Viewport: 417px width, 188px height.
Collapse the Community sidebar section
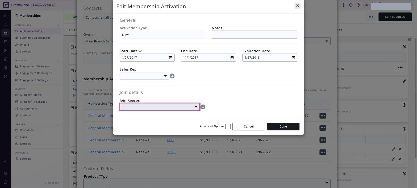click(59, 153)
